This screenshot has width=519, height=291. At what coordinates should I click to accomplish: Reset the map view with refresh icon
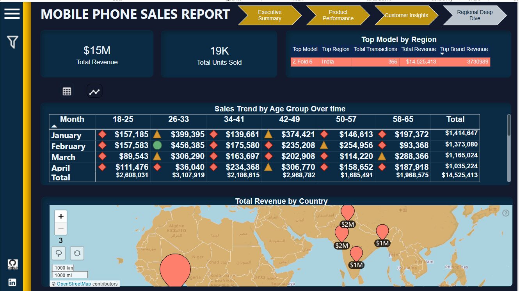pyautogui.click(x=77, y=253)
